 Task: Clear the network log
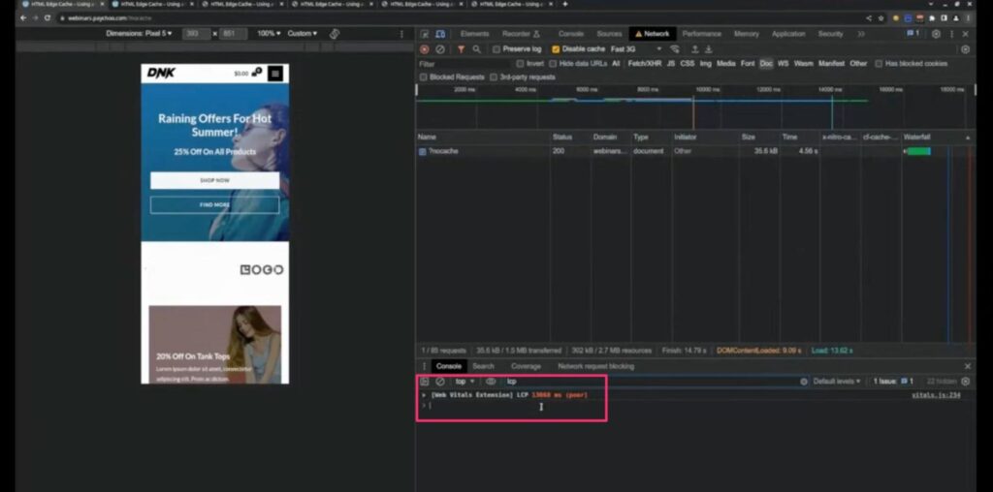[x=440, y=49]
